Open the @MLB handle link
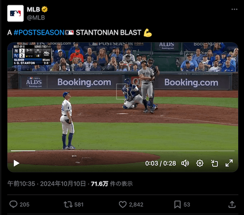The width and height of the screenshot is (244, 215). [x=36, y=18]
